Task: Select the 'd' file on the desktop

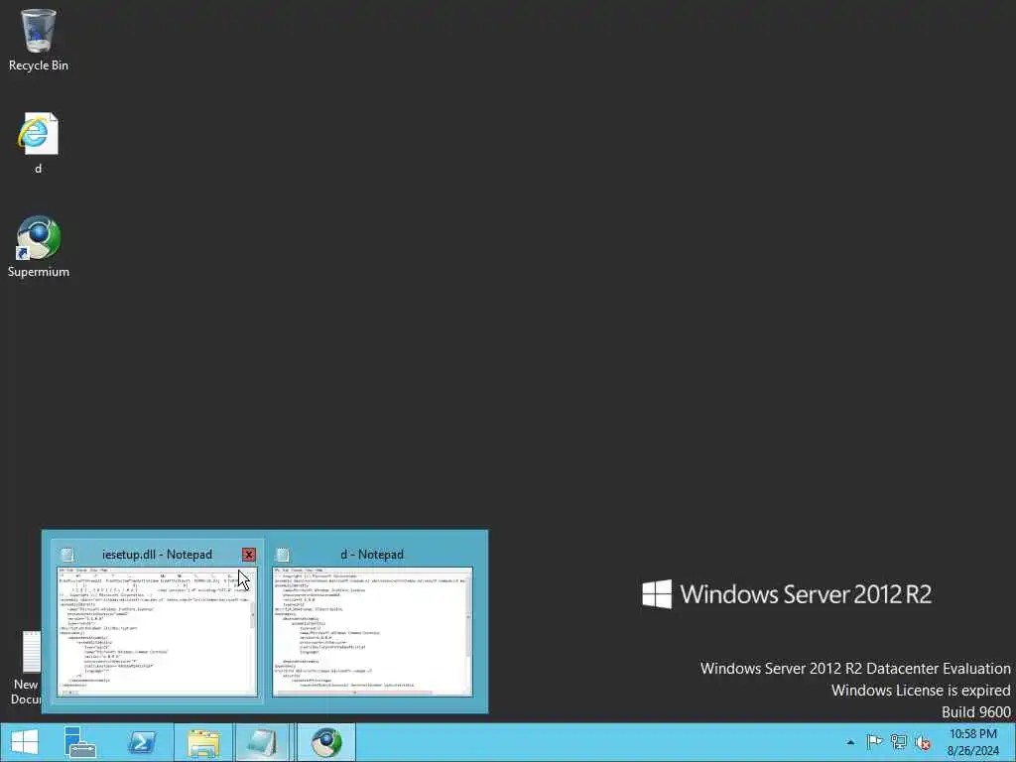Action: pos(39,143)
